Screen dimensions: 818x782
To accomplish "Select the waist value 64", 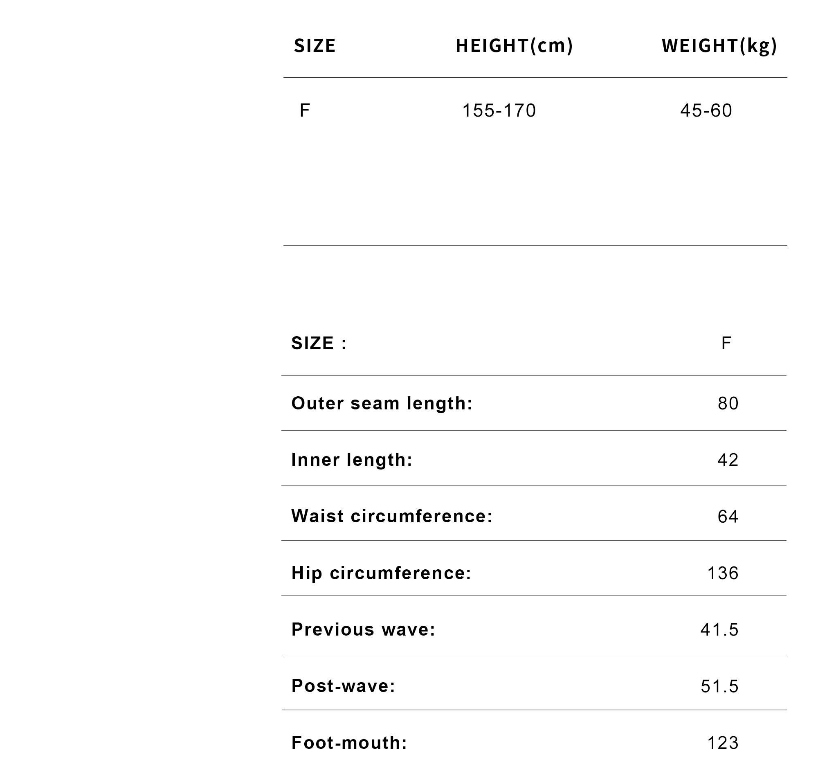I will (x=728, y=517).
